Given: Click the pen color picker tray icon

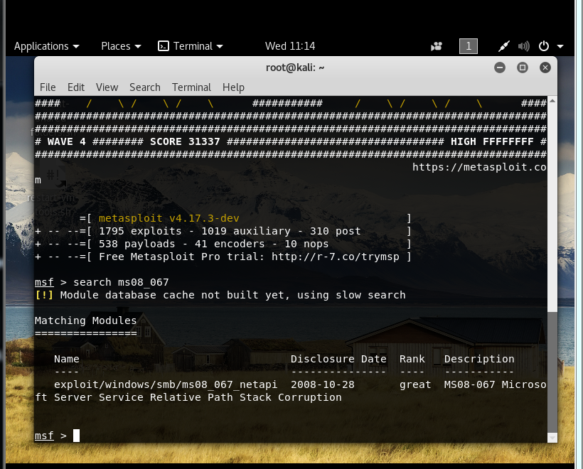Looking at the screenshot, I should (504, 46).
